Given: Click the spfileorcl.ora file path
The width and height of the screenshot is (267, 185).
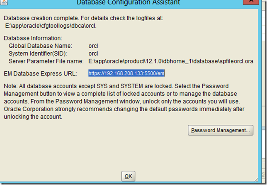Looking at the screenshot, I should (x=171, y=61).
